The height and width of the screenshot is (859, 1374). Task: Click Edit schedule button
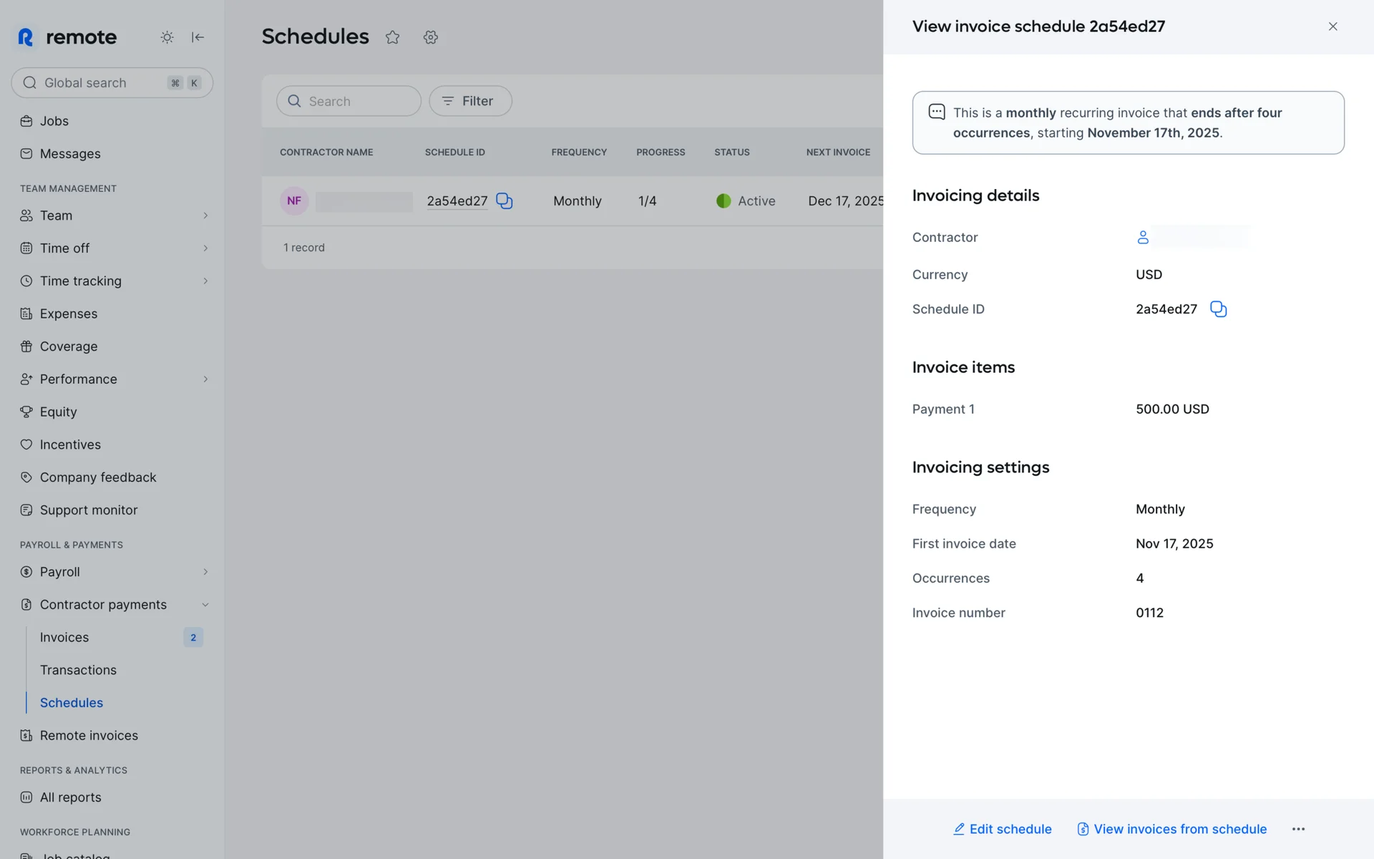click(1002, 829)
